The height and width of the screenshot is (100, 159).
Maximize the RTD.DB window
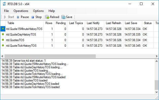(x=141, y=4)
